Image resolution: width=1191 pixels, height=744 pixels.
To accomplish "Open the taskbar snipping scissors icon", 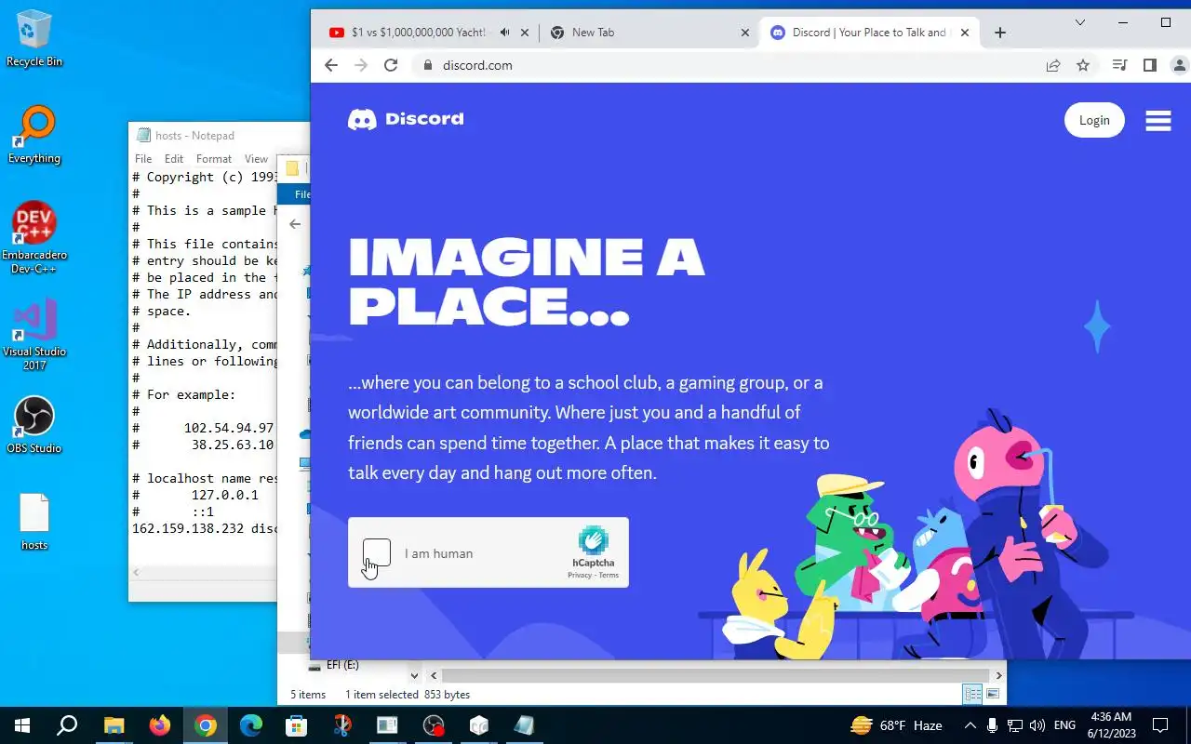I will click(342, 725).
